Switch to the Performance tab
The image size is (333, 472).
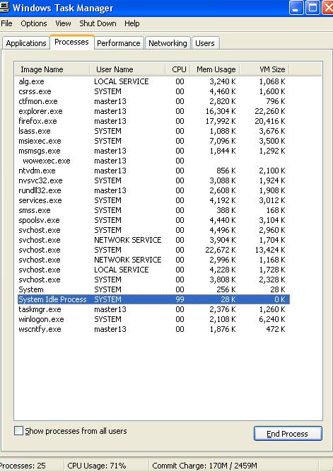click(119, 43)
